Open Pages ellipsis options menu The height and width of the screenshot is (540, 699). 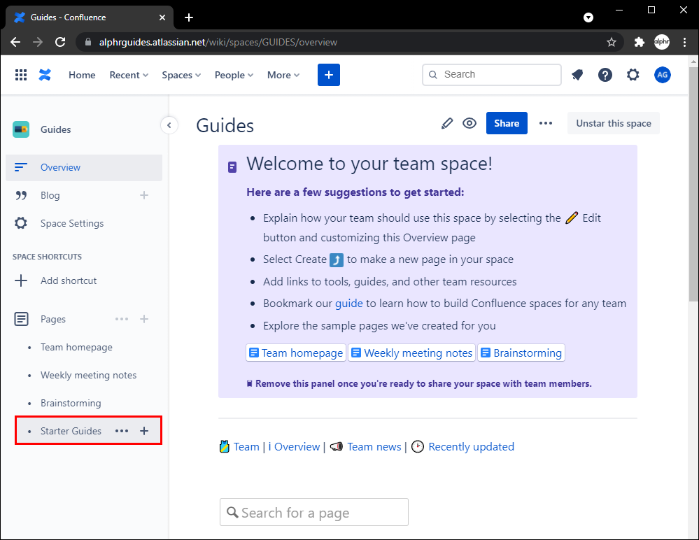122,319
